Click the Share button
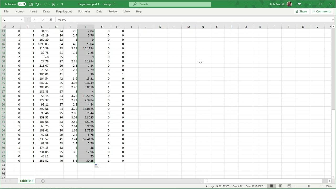Image resolution: width=336 pixels, height=189 pixels. tap(301, 12)
